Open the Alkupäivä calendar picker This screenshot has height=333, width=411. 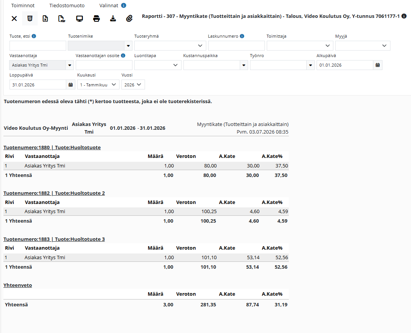378,65
